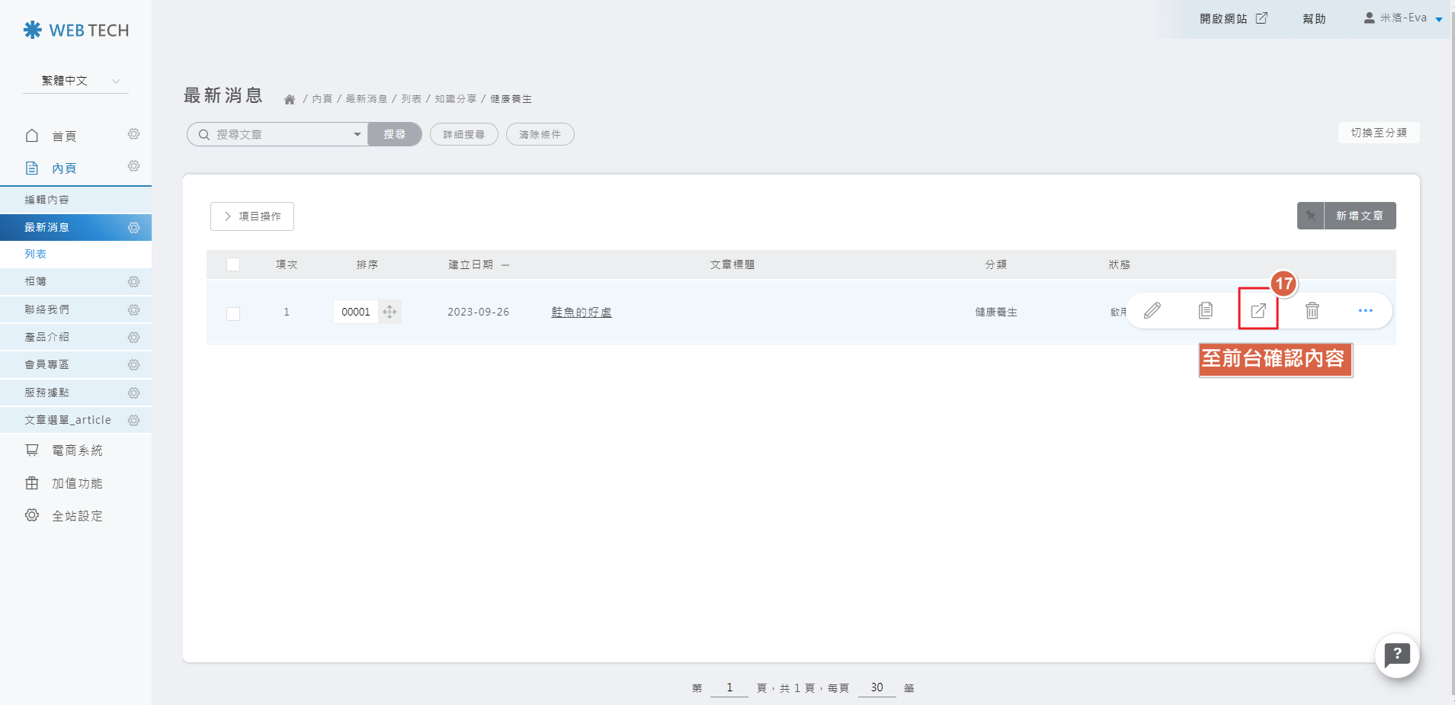Open the 繁體中文 language dropdown

tap(76, 81)
